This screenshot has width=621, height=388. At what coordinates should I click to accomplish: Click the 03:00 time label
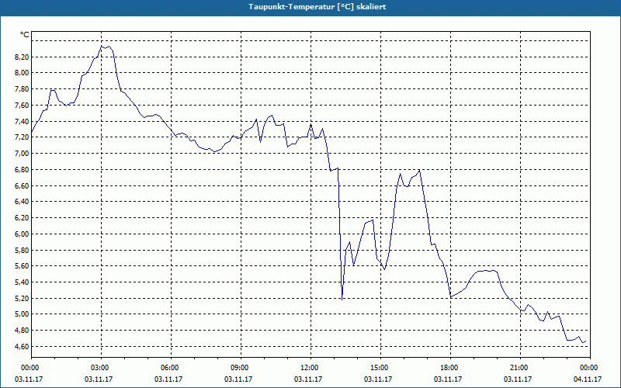point(101,368)
